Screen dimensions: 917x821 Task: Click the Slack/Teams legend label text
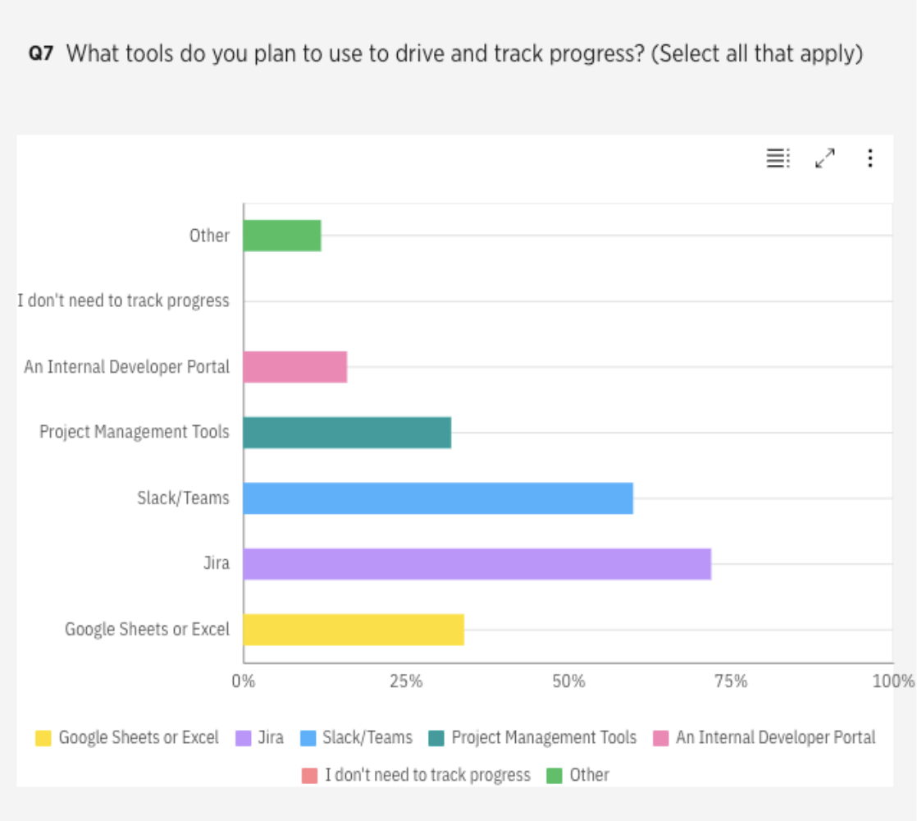367,738
